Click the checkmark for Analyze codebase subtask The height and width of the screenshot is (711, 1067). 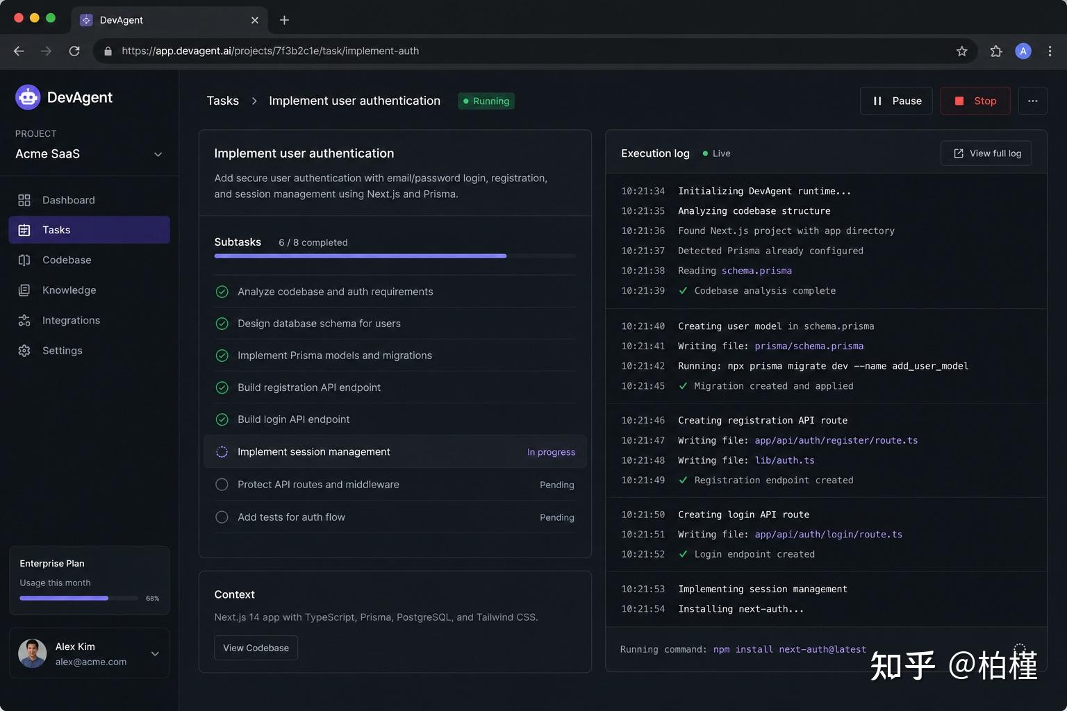coord(222,292)
